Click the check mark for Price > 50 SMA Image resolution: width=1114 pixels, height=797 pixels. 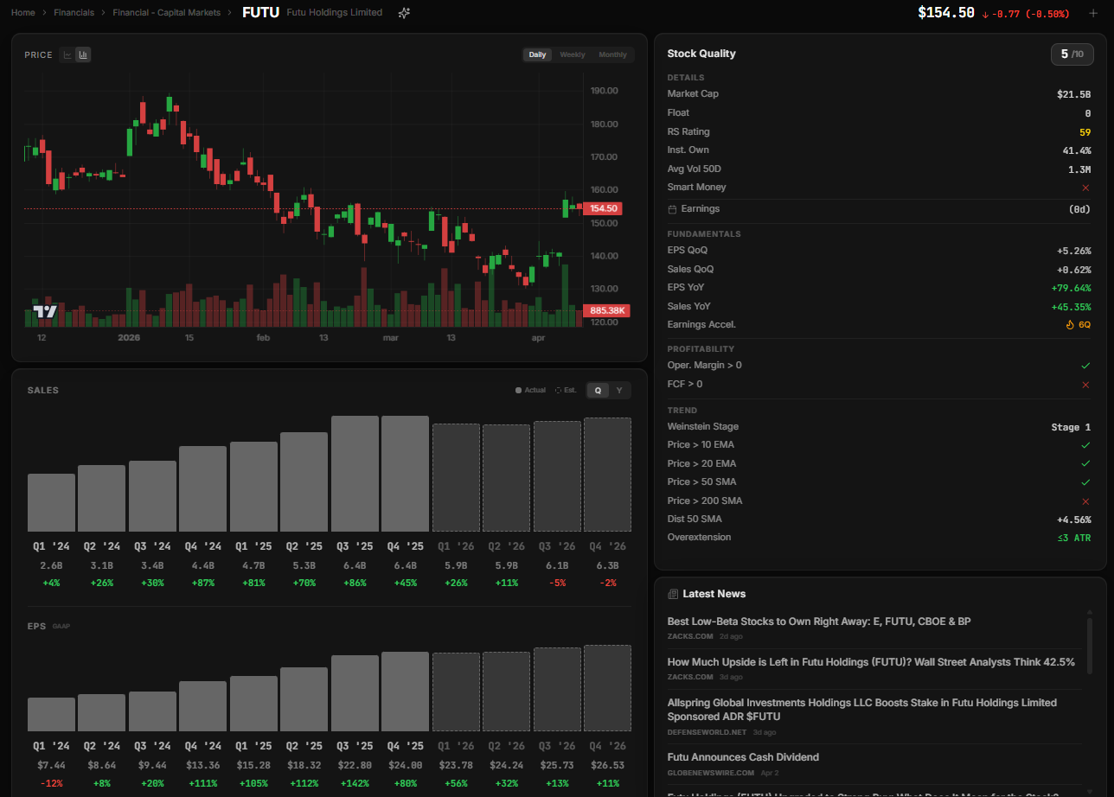coord(1085,482)
